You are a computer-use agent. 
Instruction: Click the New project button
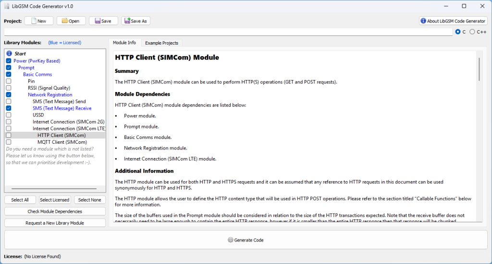39,21
